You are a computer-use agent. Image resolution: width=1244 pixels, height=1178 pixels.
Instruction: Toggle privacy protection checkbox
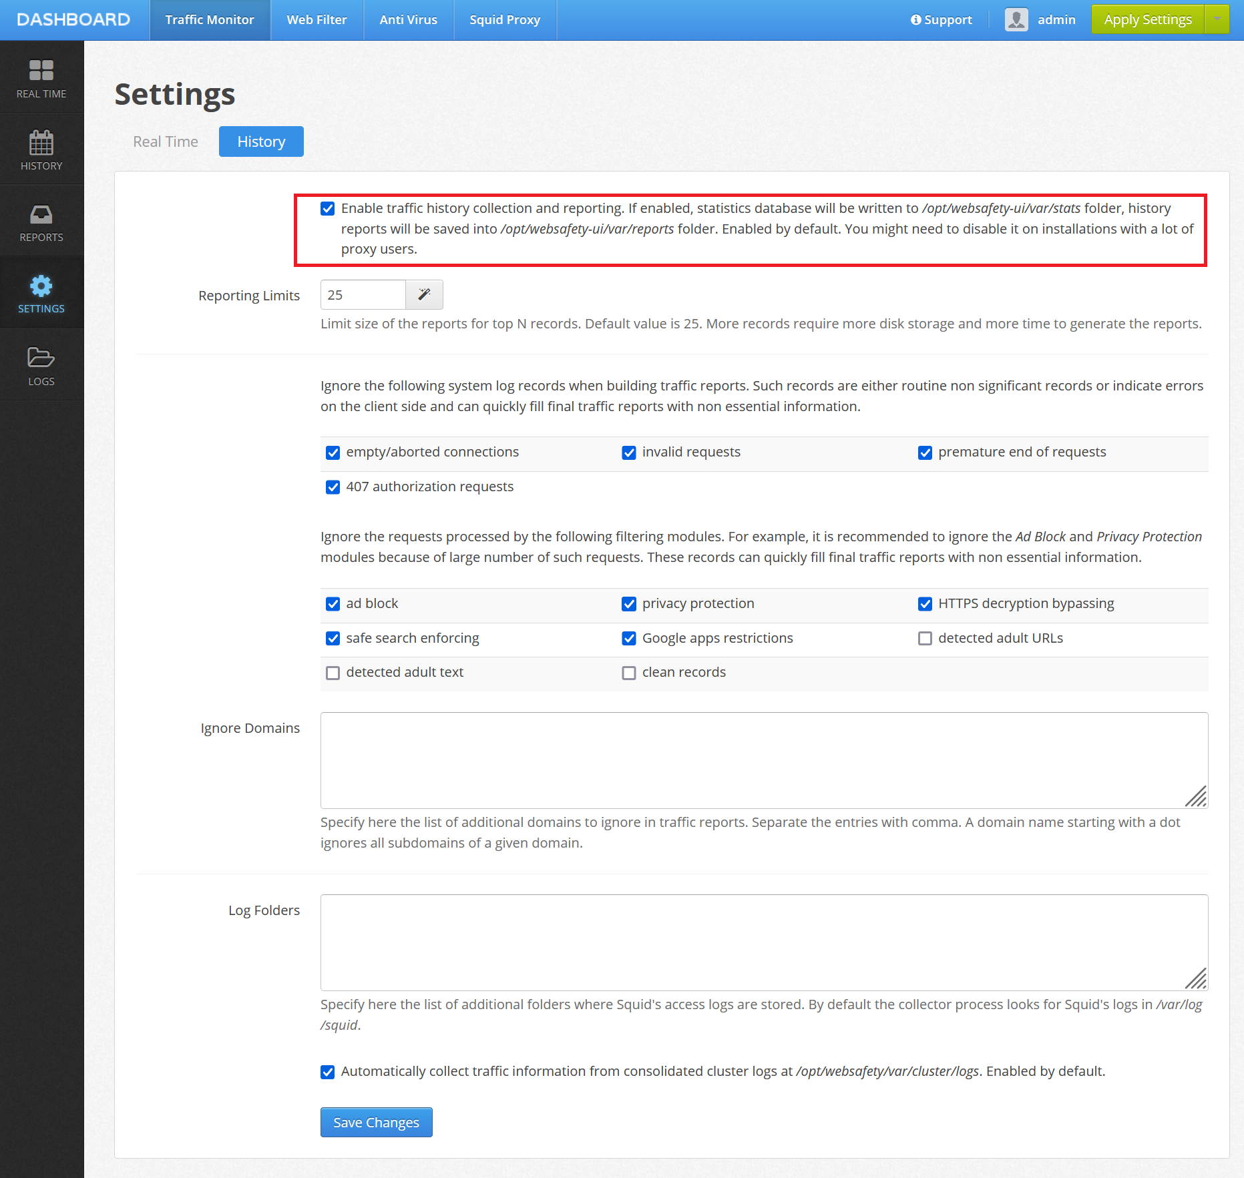pyautogui.click(x=629, y=604)
